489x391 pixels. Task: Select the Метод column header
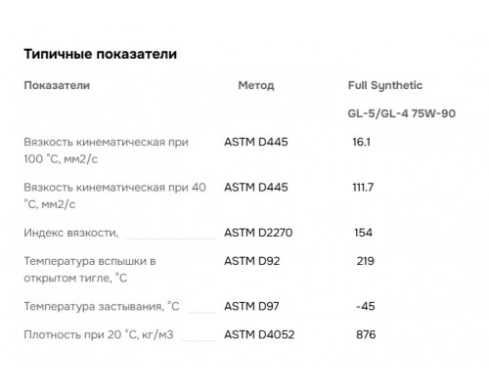(256, 85)
